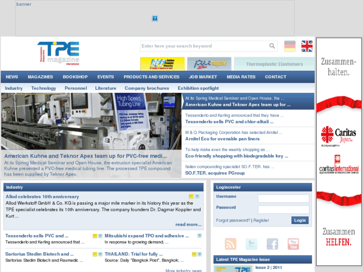This screenshot has height=272, width=363.
Task: Click read more... under Allod article
Action: (188, 224)
